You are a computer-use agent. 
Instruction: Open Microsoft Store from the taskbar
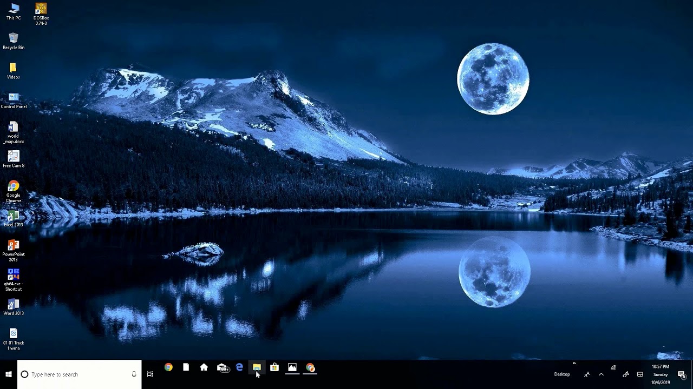(x=274, y=367)
